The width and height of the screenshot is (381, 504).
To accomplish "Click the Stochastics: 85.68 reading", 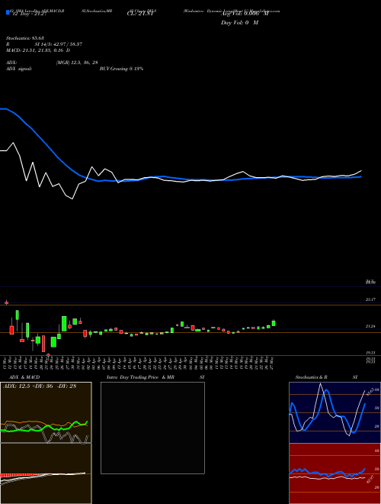I will point(24,39).
